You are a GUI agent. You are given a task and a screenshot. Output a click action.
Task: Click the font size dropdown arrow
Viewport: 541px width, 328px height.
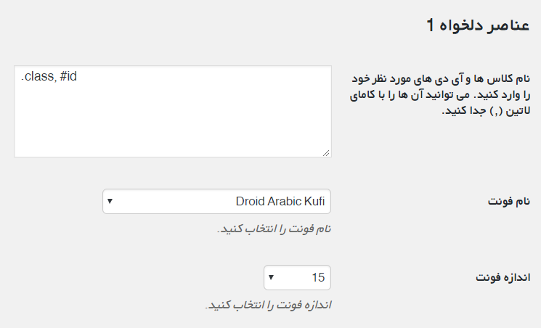point(272,276)
